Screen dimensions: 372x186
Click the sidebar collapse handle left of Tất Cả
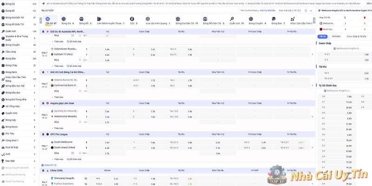coord(41,22)
